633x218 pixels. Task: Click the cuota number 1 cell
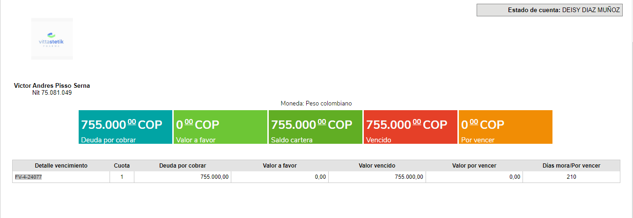click(x=122, y=177)
